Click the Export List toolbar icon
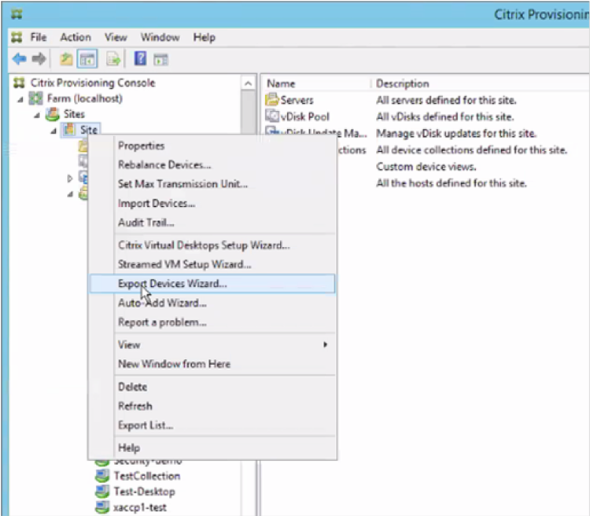 tap(113, 59)
